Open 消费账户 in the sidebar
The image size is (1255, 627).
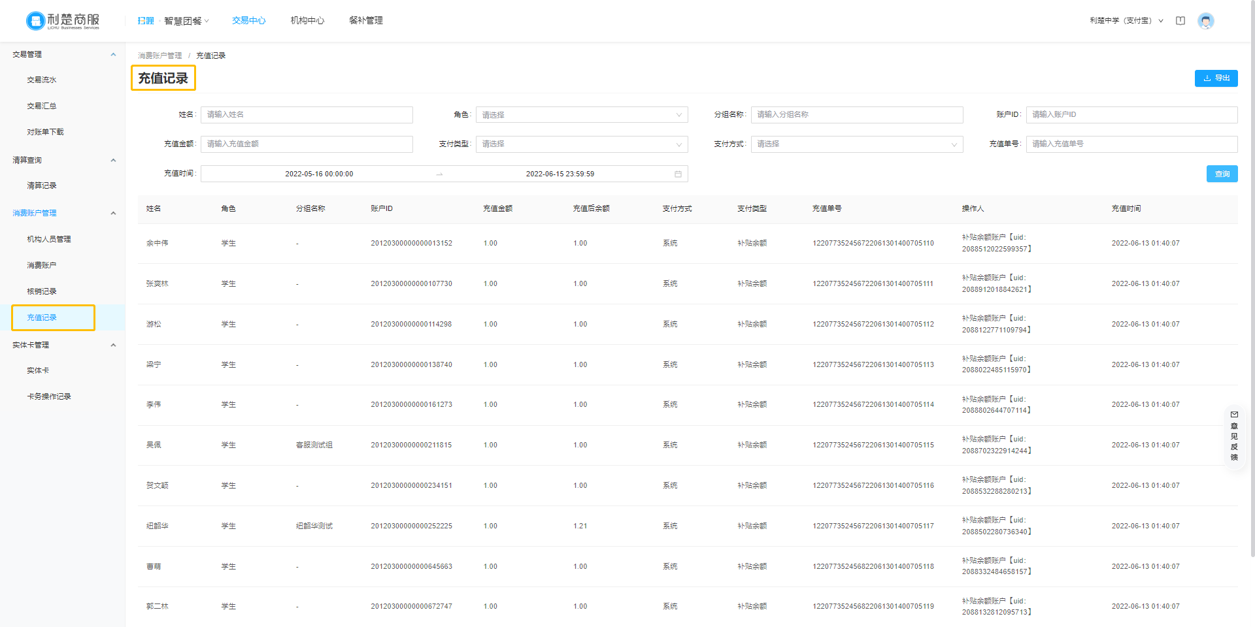click(42, 265)
